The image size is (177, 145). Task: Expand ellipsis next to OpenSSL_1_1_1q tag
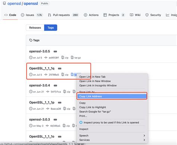(60, 69)
